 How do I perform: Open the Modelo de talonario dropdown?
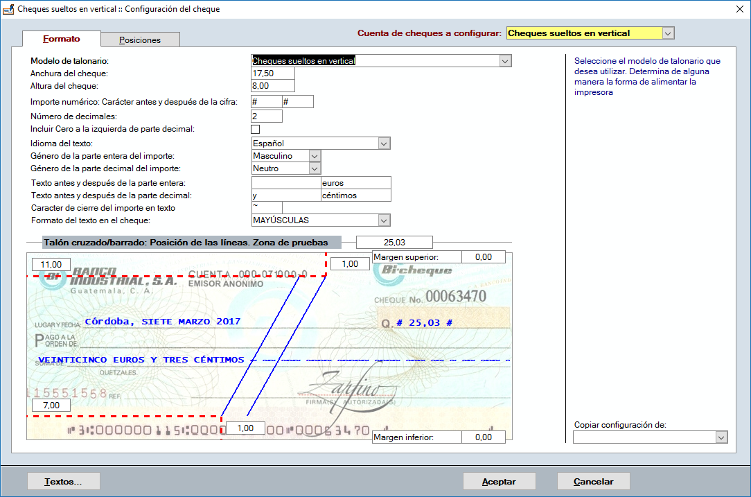click(505, 60)
